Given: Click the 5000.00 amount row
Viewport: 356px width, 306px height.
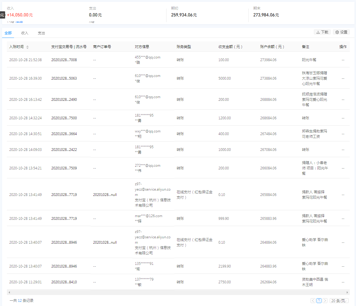Looking at the screenshot, I should pos(224,78).
